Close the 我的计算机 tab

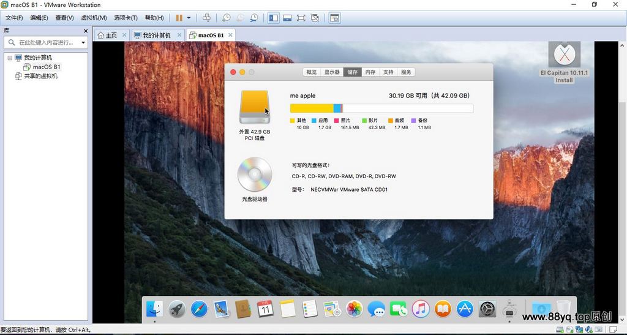tap(179, 35)
